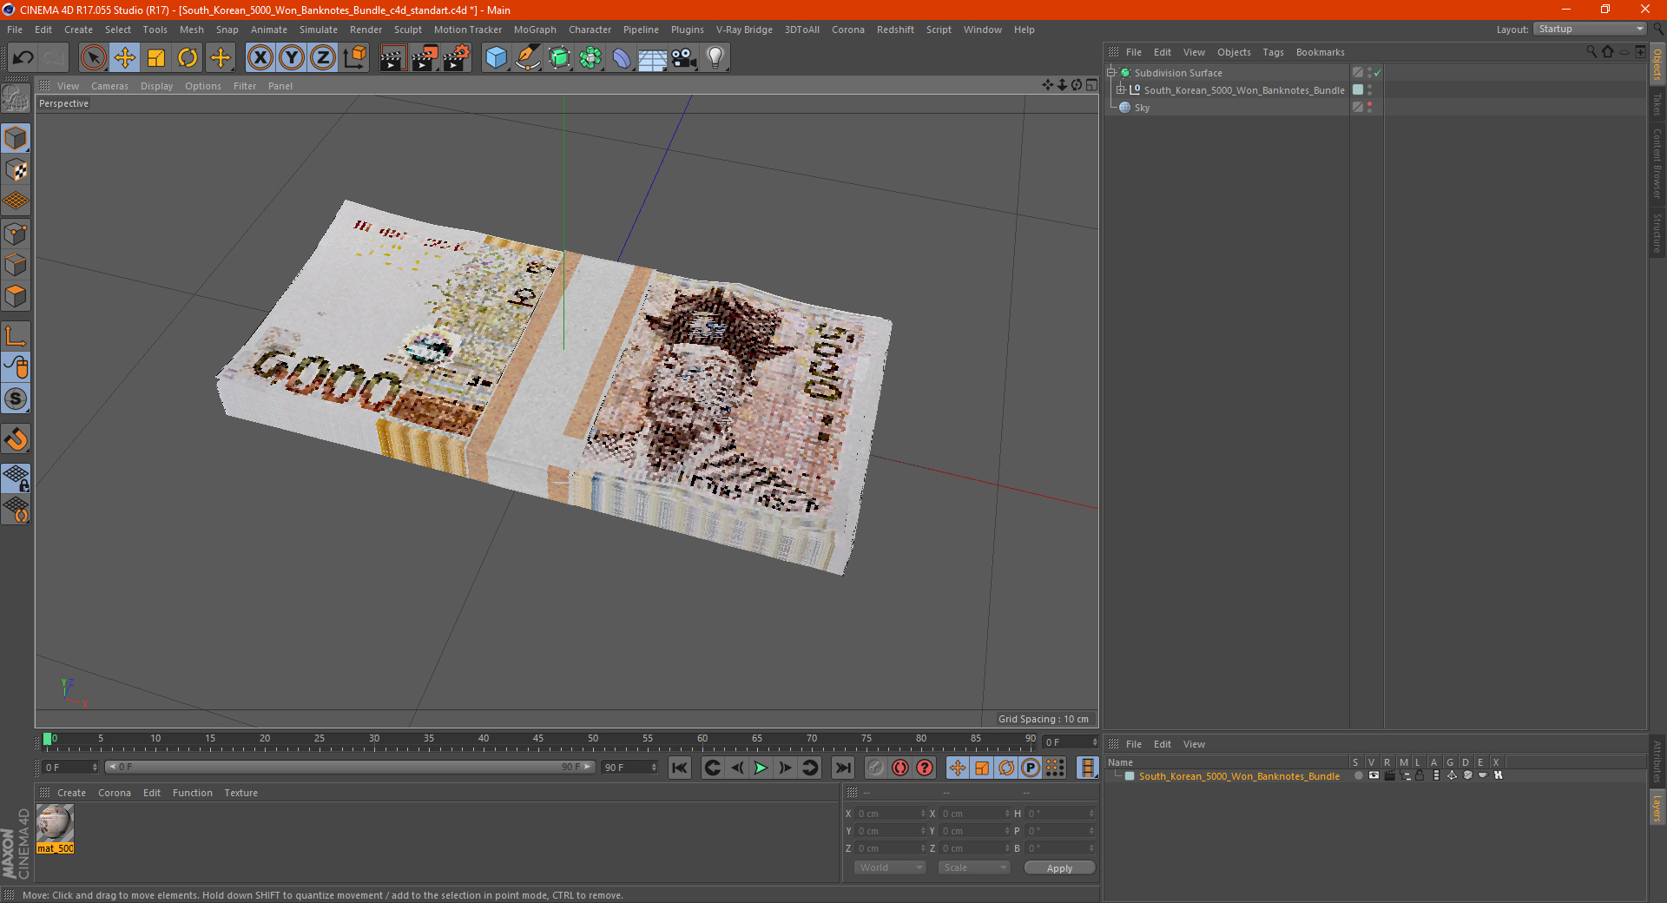Add a Subdivision Surface generator from toolbar
1667x903 pixels.
click(559, 58)
